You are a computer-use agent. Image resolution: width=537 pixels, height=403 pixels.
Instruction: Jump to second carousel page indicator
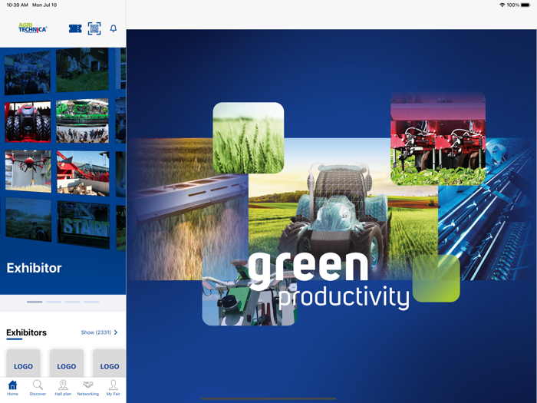click(54, 302)
